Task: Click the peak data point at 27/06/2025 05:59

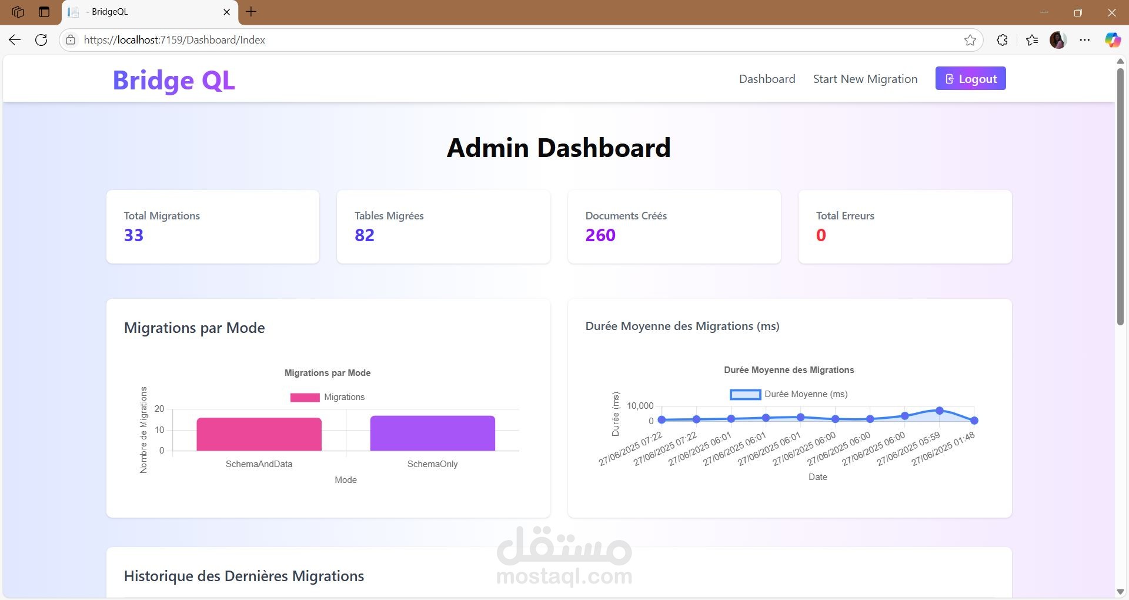Action: (x=940, y=411)
